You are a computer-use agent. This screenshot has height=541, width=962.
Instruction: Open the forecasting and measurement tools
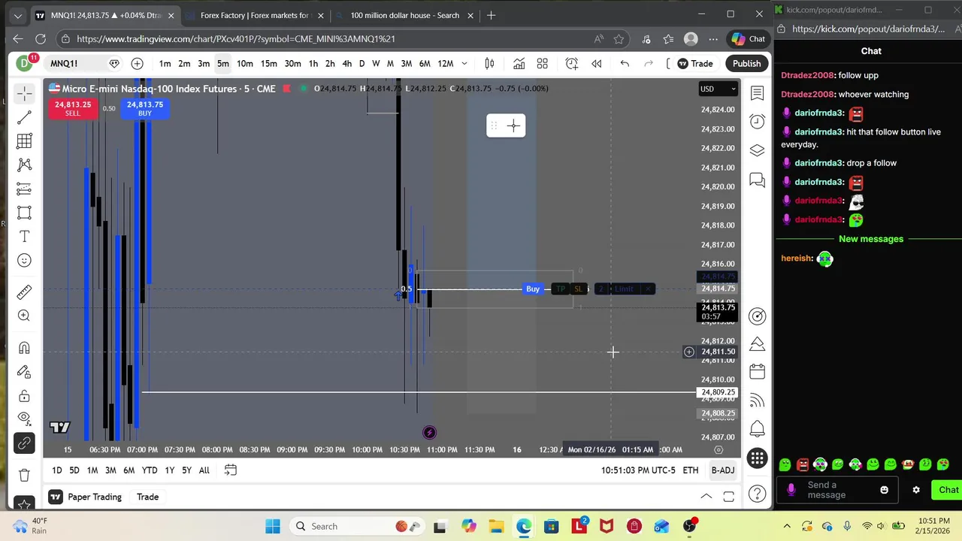coord(24,189)
